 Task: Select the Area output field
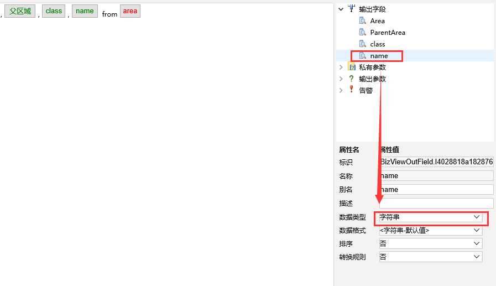377,21
